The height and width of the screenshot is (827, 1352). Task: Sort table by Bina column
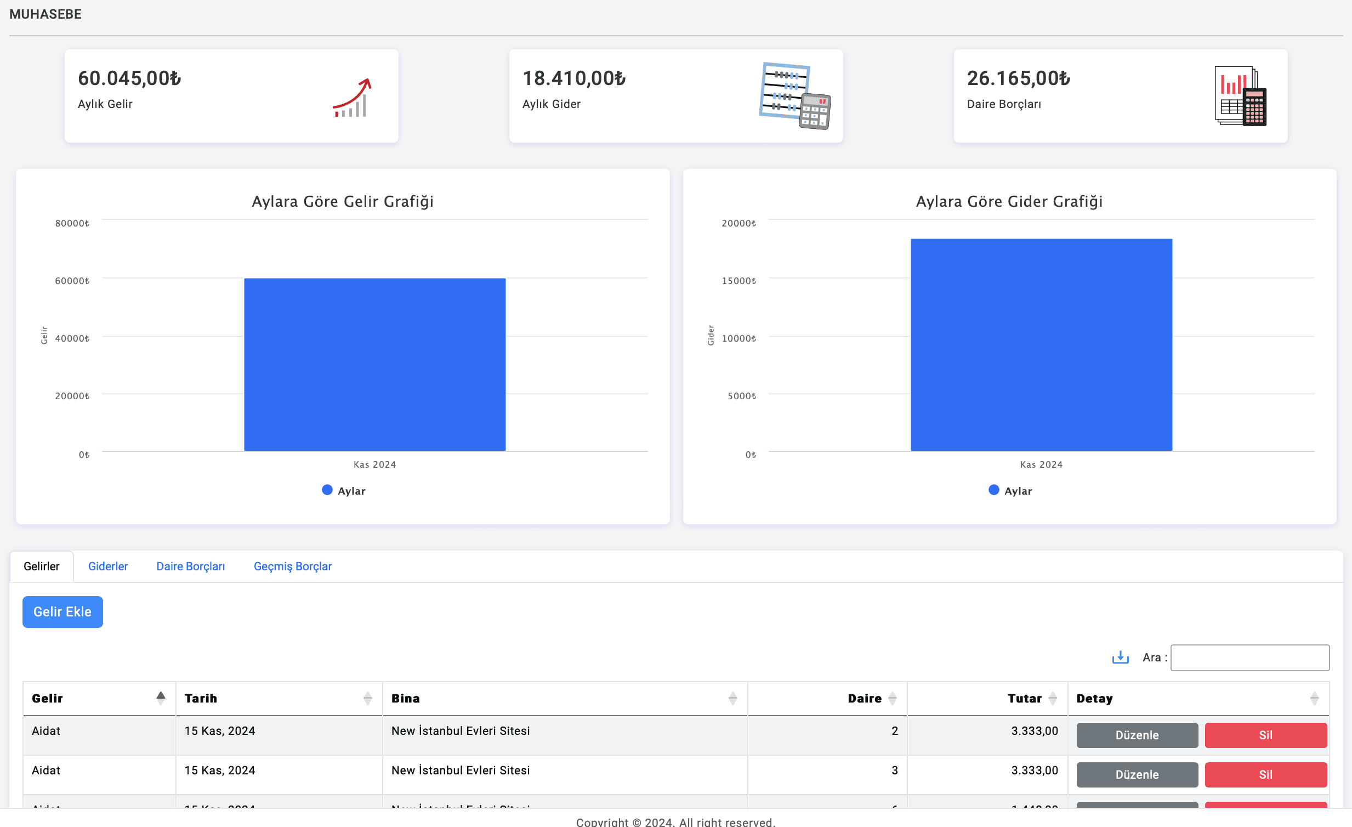[565, 698]
